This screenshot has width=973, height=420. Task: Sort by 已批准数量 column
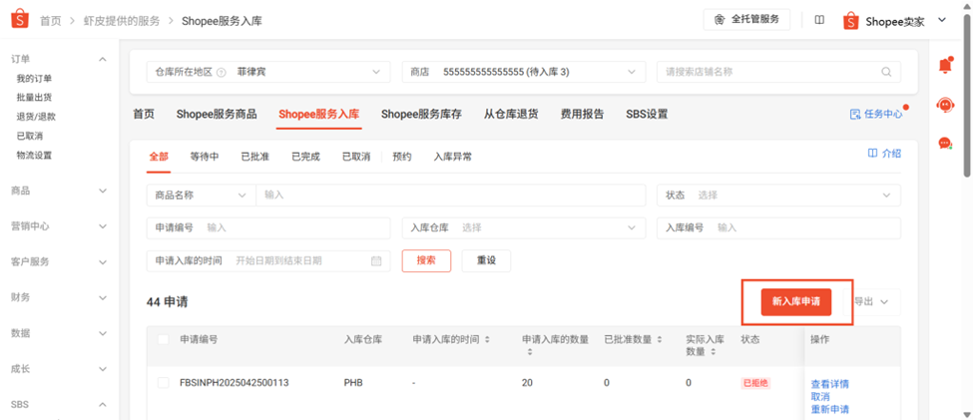658,340
